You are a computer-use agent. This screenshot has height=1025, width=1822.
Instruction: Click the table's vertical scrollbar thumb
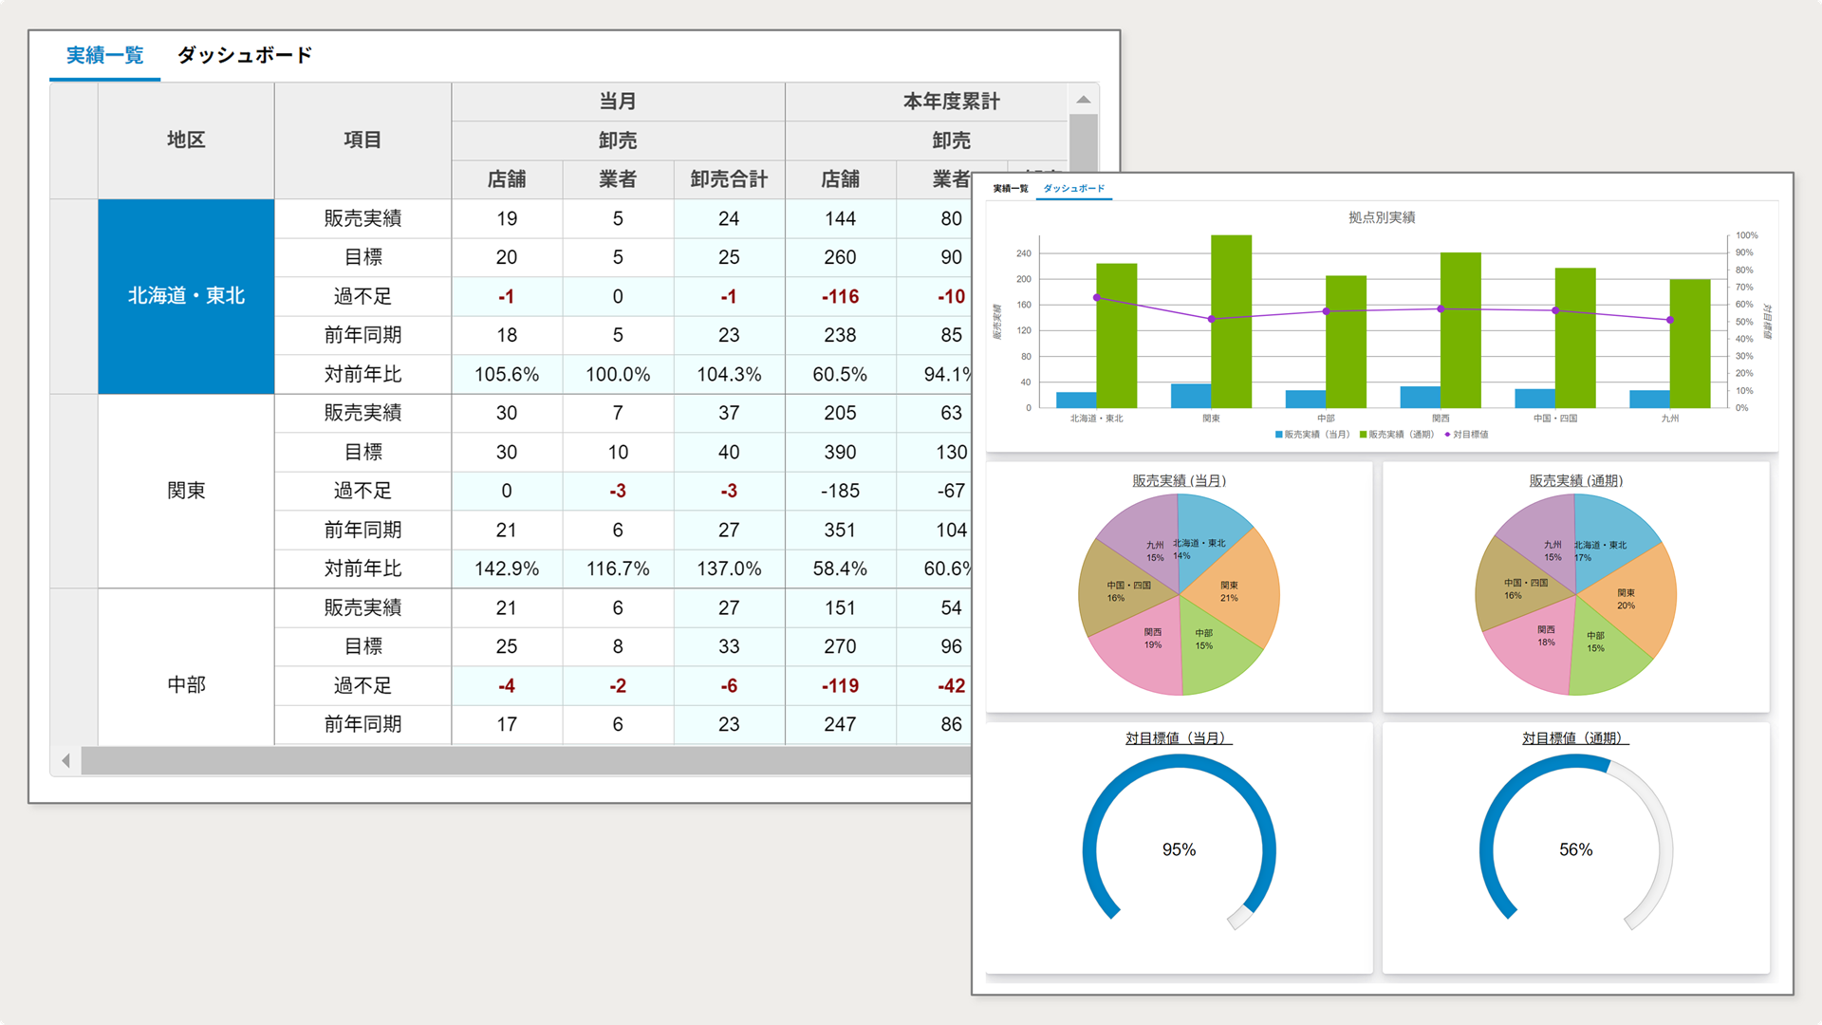(x=1083, y=142)
